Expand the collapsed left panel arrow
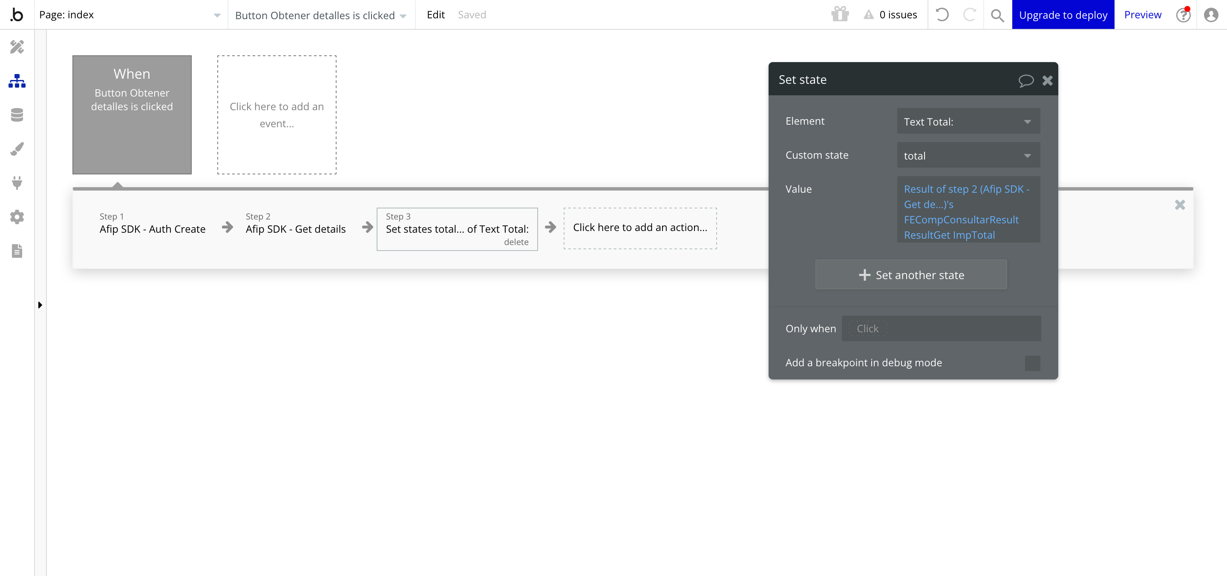1227x576 pixels. pyautogui.click(x=40, y=305)
